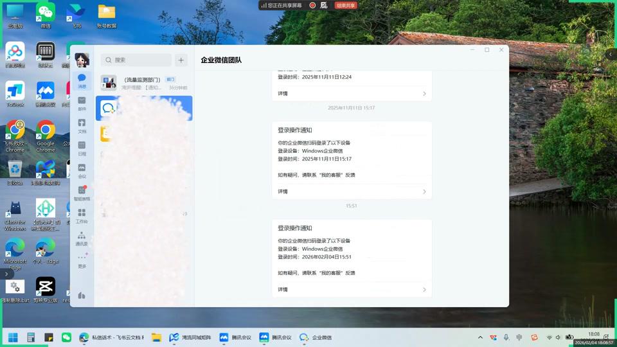Open the Google Chrome desktop shortcut
This screenshot has height=347, width=617.
(46, 136)
